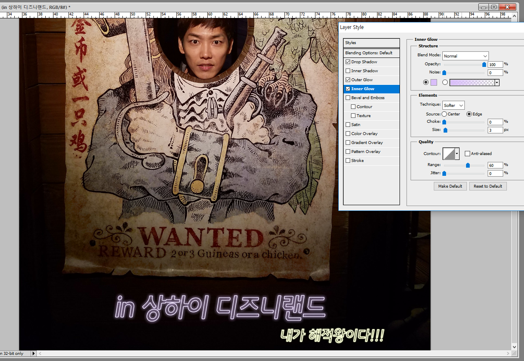Select the solid color glow radio button
This screenshot has width=524, height=361.
tap(426, 82)
